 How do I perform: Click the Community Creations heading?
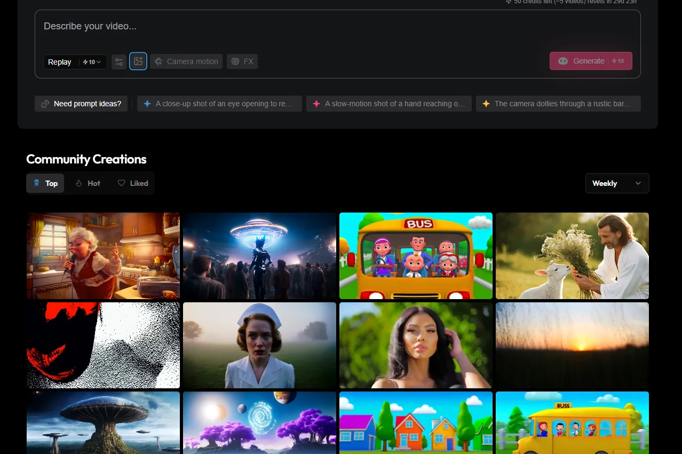[x=86, y=159]
